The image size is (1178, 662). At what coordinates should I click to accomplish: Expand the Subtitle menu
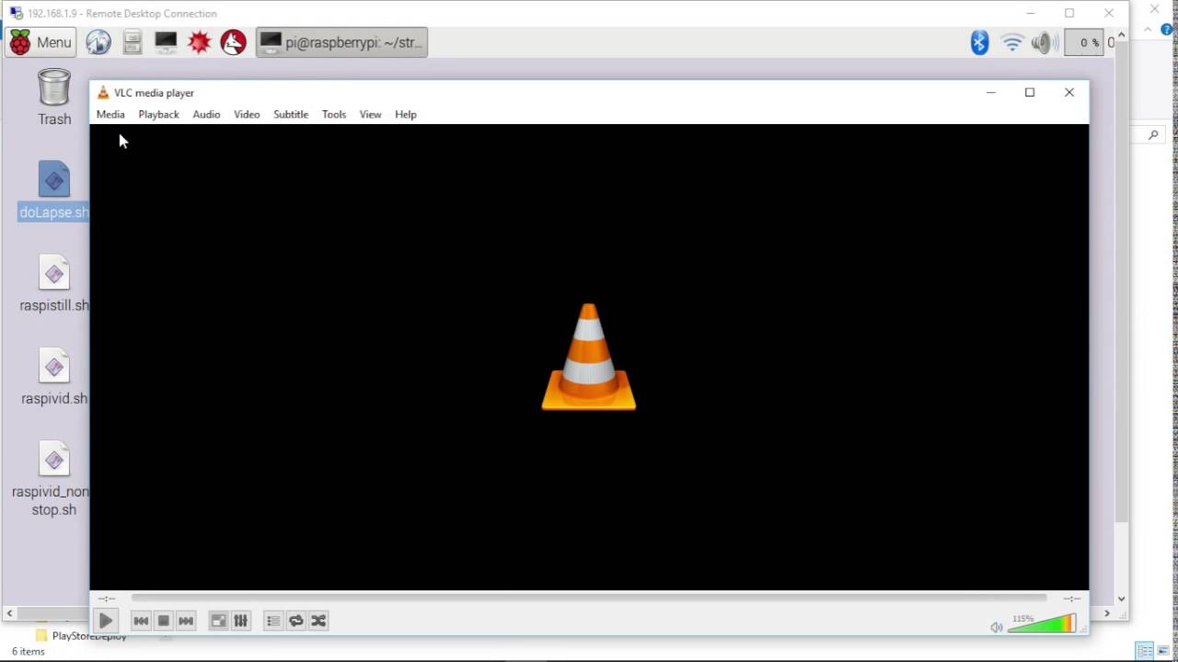click(291, 115)
